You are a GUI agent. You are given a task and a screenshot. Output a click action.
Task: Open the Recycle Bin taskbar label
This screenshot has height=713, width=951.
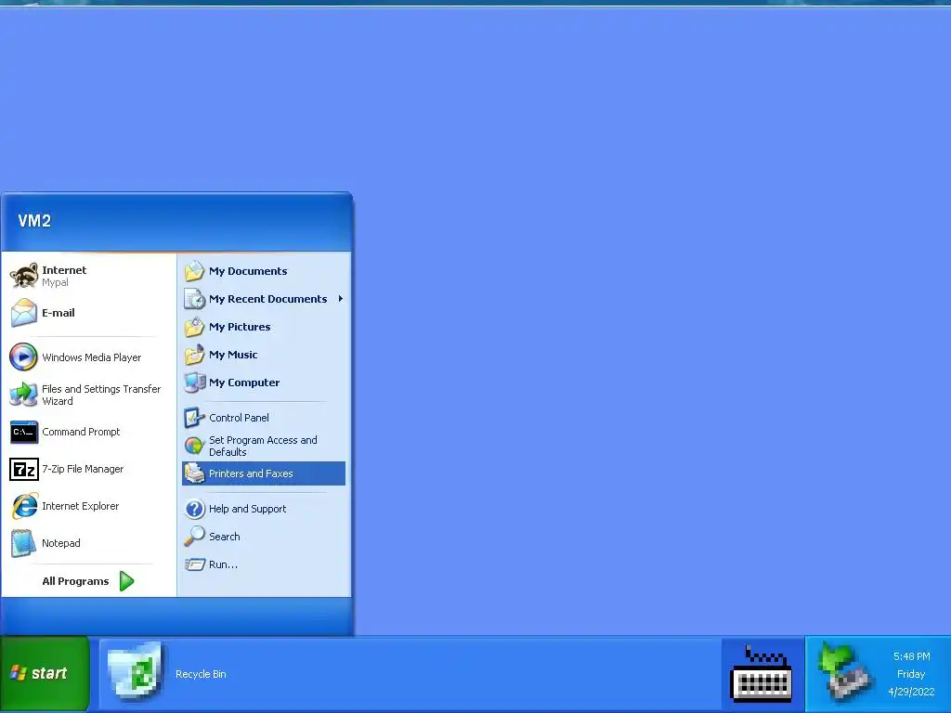201,674
